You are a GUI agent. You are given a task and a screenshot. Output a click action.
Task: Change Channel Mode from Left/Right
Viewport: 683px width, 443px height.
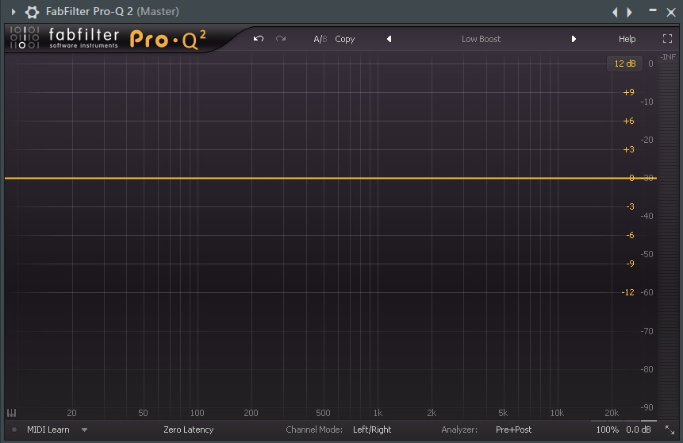coord(372,430)
